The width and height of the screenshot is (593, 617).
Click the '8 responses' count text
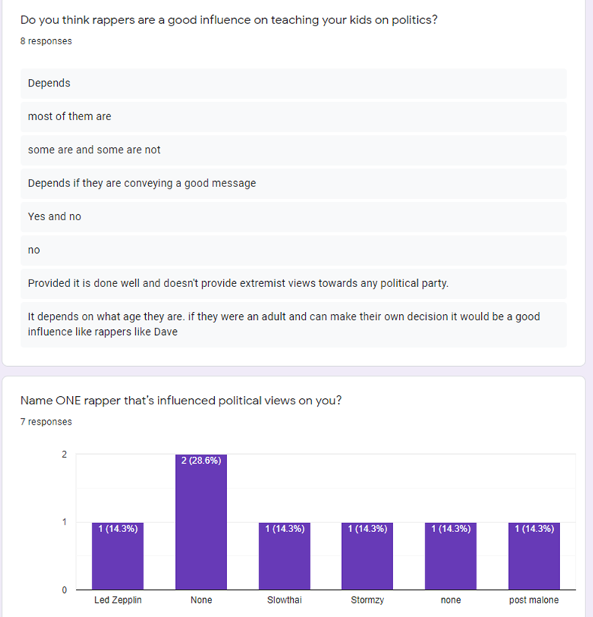tap(46, 41)
